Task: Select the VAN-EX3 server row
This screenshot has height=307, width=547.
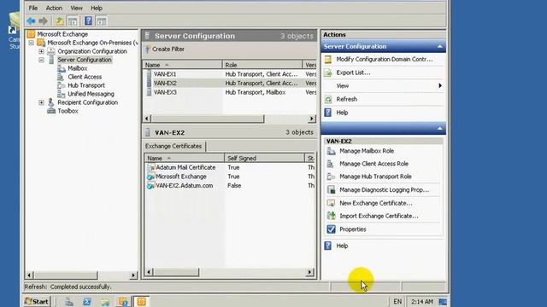Action: click(230, 92)
